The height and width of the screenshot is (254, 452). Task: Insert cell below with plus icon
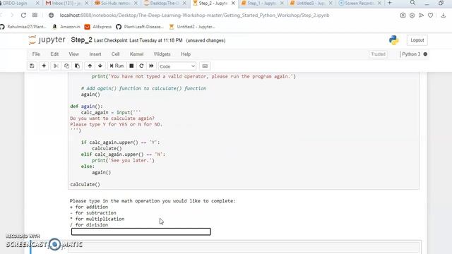[x=44, y=66]
